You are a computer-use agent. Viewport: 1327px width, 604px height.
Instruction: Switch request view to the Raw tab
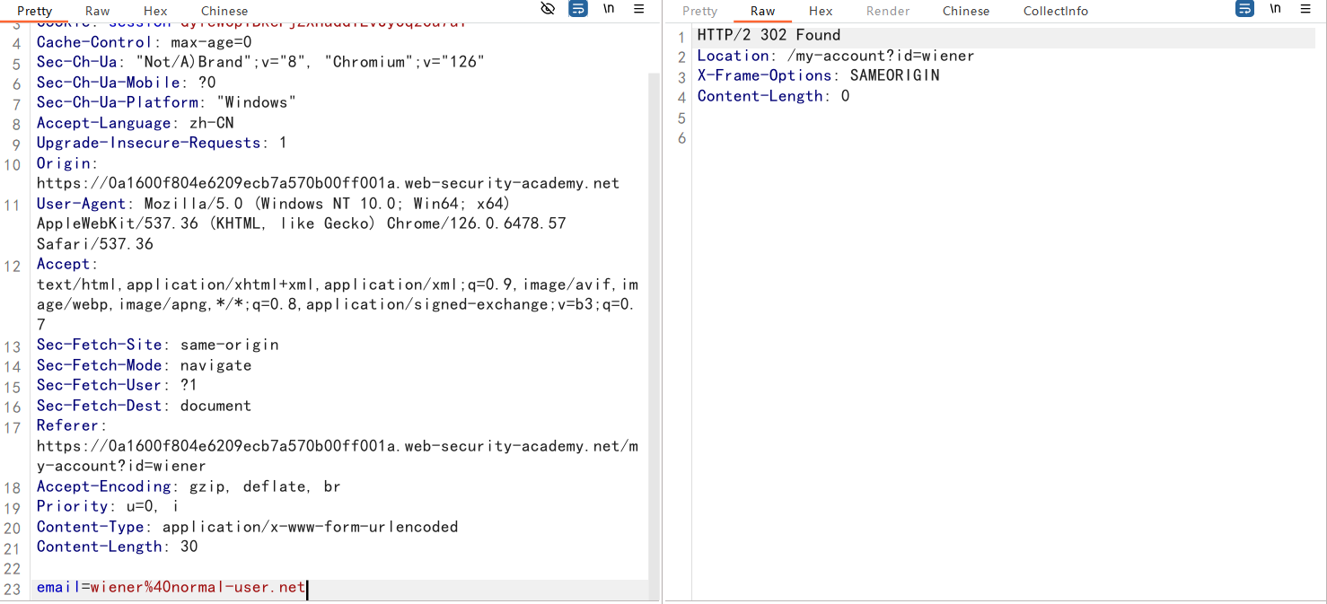pyautogui.click(x=98, y=11)
